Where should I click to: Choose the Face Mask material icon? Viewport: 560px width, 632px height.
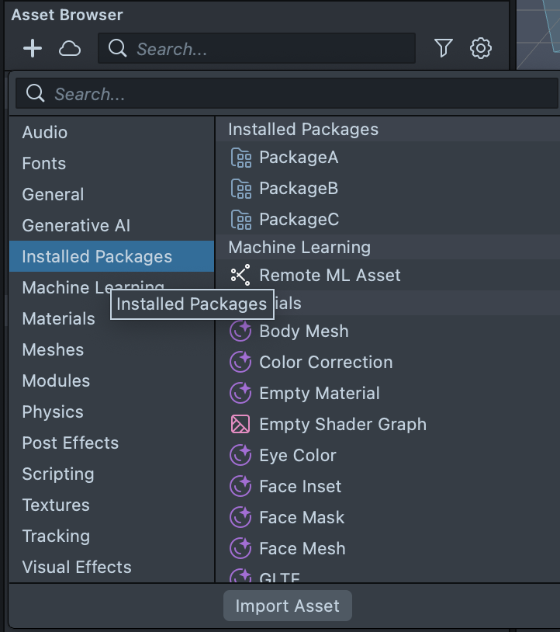(241, 517)
